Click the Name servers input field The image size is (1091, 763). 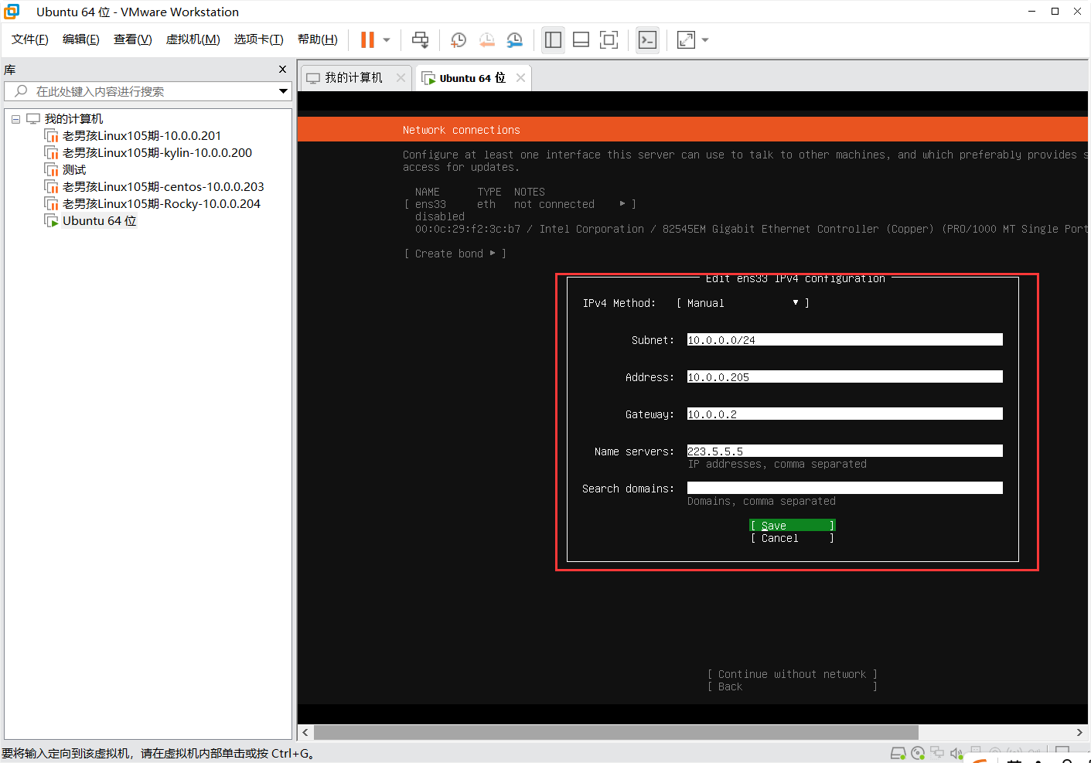click(845, 451)
